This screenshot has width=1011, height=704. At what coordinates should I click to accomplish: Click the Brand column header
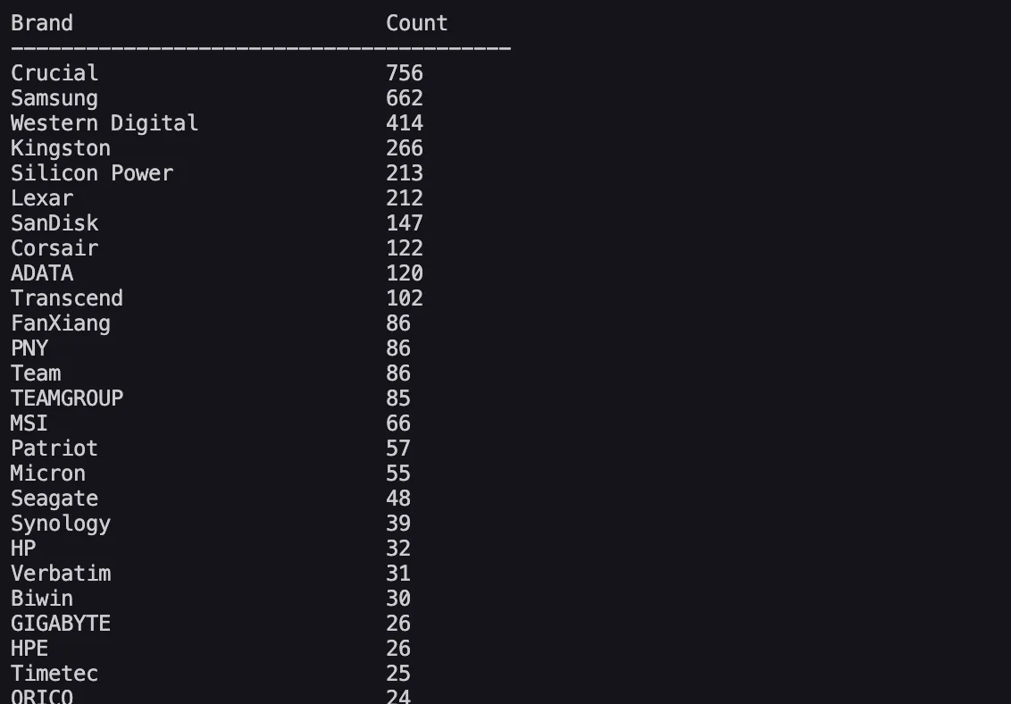tap(42, 23)
